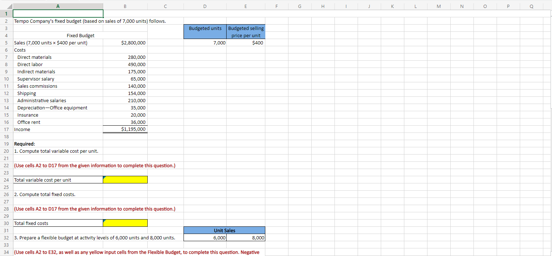Click the 20,000 insurance value
Screen dimensions: 552x256
(138, 115)
